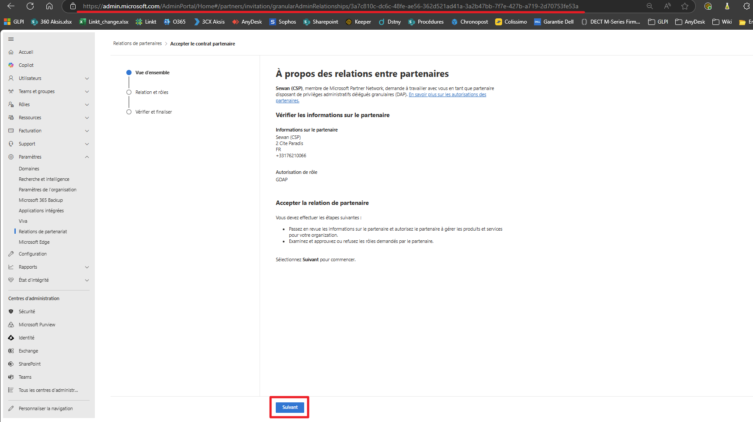
Task: Open Teams admin center icon
Action: (11, 377)
